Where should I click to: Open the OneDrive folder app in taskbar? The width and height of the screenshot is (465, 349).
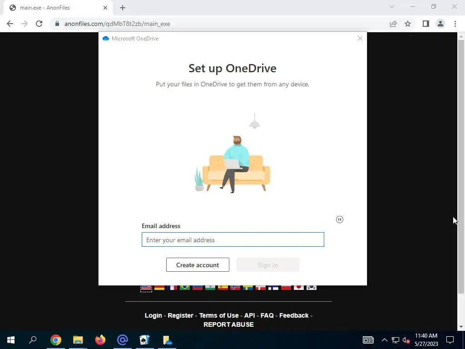click(x=167, y=339)
